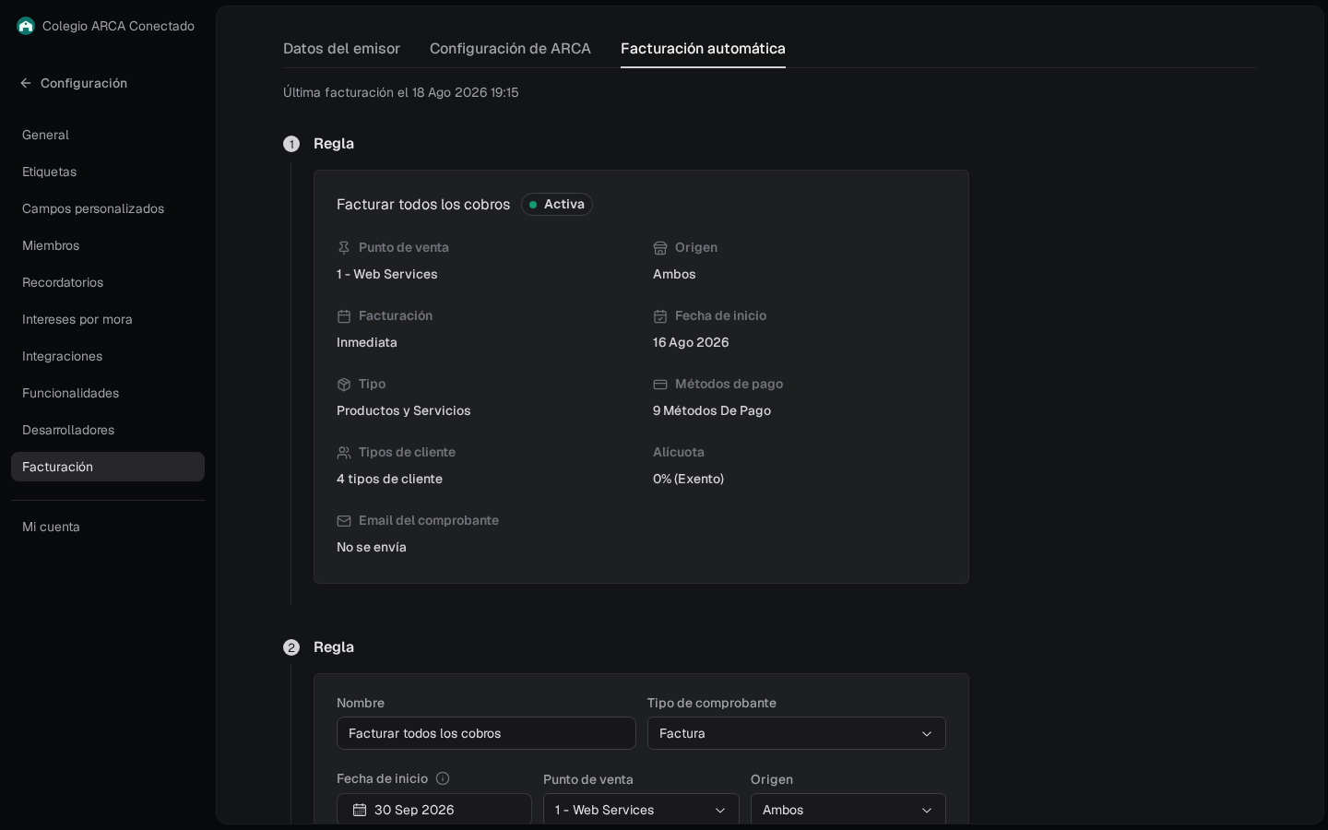Click the Fecha de inicio date field 30 Sep 2026
The image size is (1328, 830).
[x=434, y=809]
